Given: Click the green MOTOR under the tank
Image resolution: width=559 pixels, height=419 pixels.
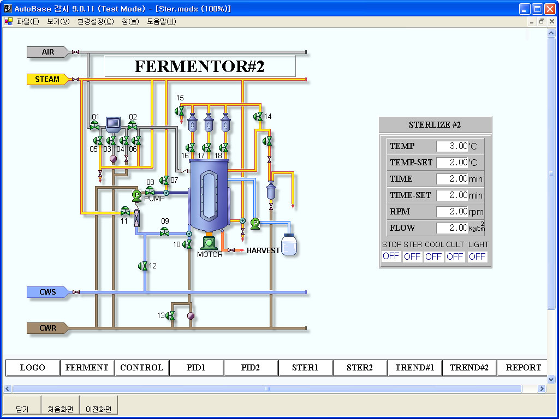Looking at the screenshot, I should coord(209,243).
